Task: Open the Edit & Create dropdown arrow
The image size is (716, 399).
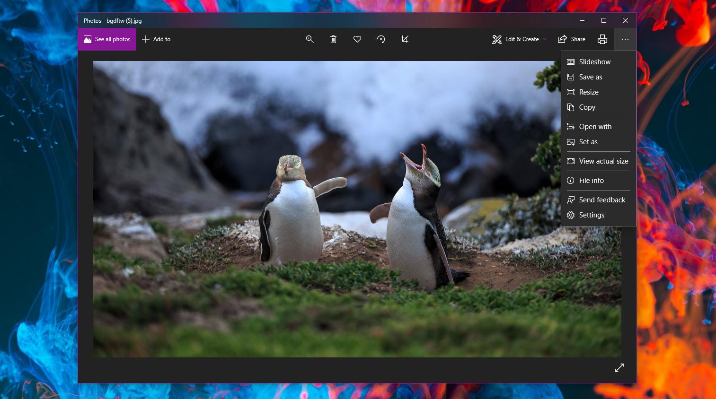Action: [545, 39]
